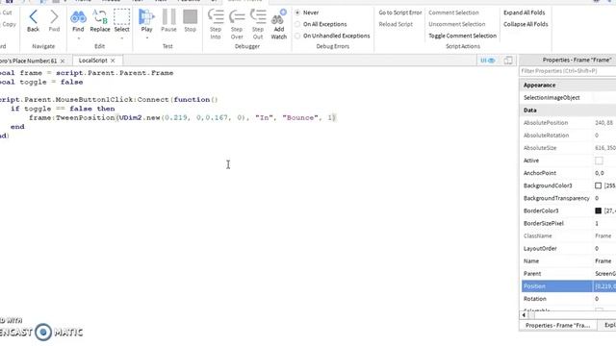Viewport: 616px width, 346px height.
Task: Step Into in the debugger
Action: click(216, 24)
